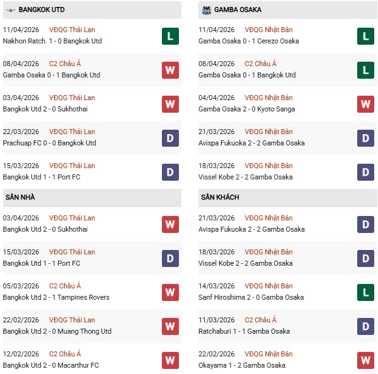The height and width of the screenshot is (374, 378).
Task: Open C2 Châu Á link dated 05/03/2026
Action: [x=66, y=286]
